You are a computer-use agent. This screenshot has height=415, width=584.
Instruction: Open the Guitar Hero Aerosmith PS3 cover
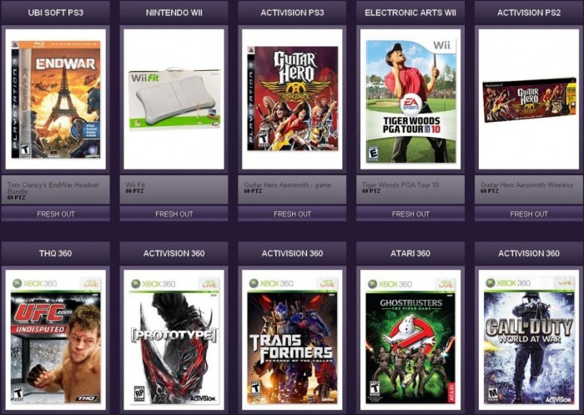(292, 99)
